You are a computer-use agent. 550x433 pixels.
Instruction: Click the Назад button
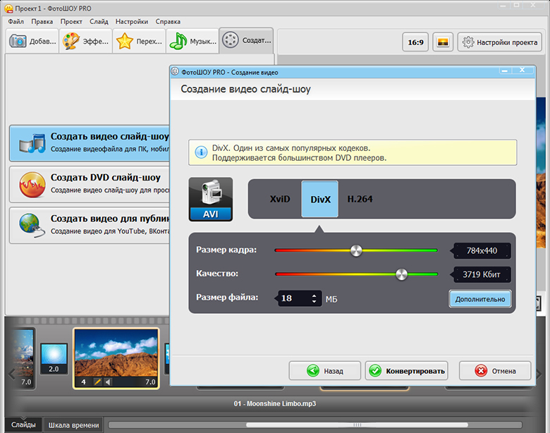click(324, 370)
